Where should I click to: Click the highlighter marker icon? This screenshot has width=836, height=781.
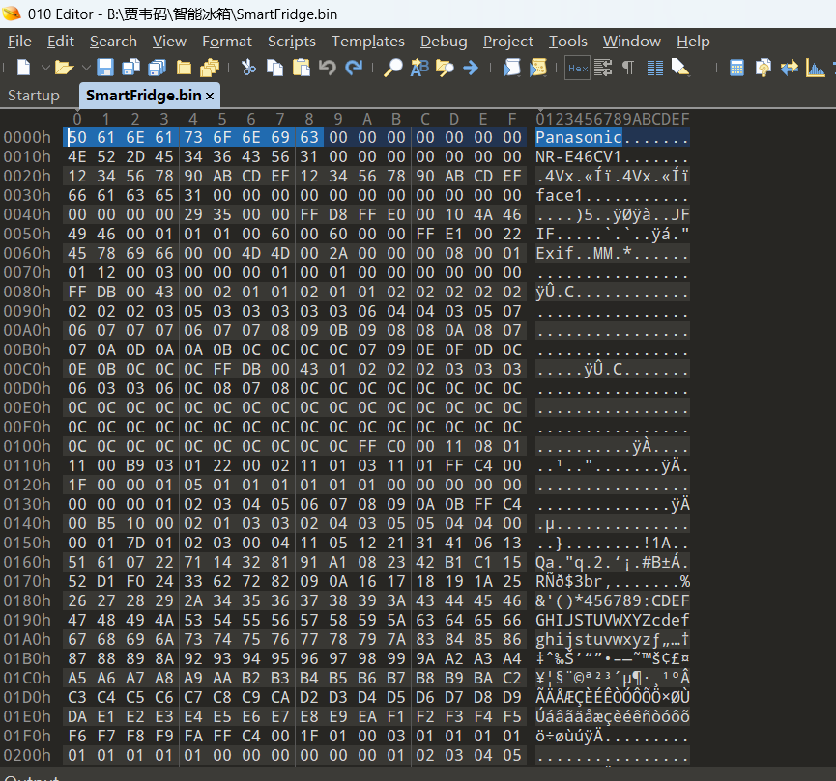[x=680, y=68]
